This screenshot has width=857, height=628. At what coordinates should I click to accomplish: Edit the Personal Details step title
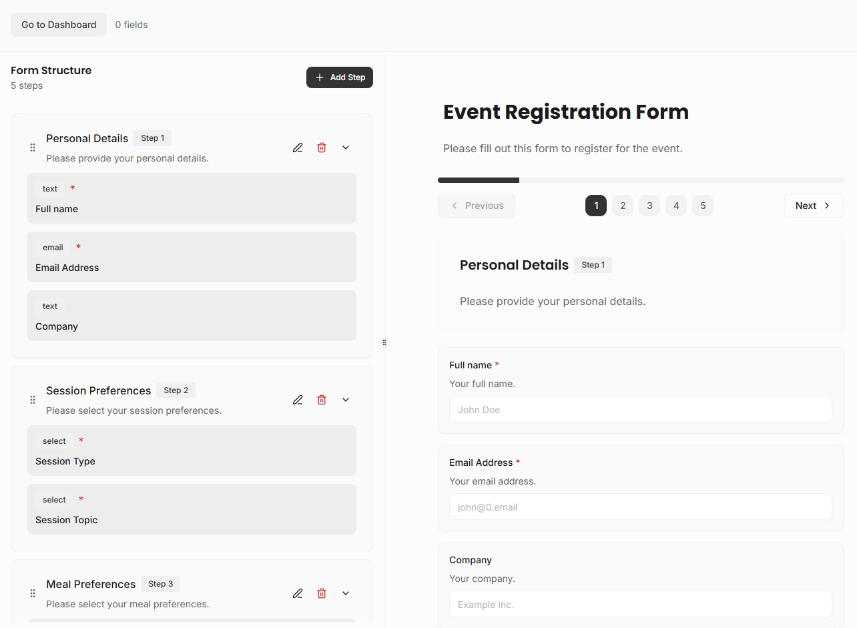pyautogui.click(x=298, y=147)
